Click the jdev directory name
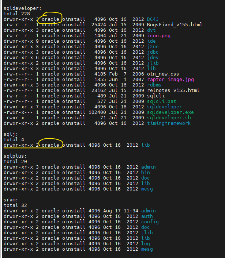The height and width of the screenshot is (258, 225). point(153,57)
